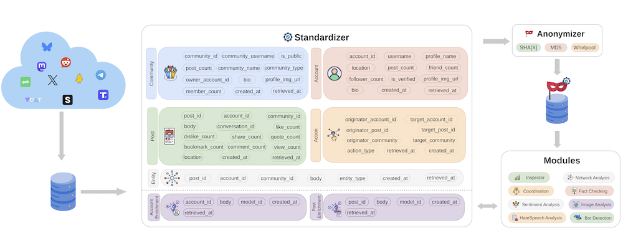The width and height of the screenshot is (623, 228).
Task: Select the Coordination module
Action: pos(531,191)
